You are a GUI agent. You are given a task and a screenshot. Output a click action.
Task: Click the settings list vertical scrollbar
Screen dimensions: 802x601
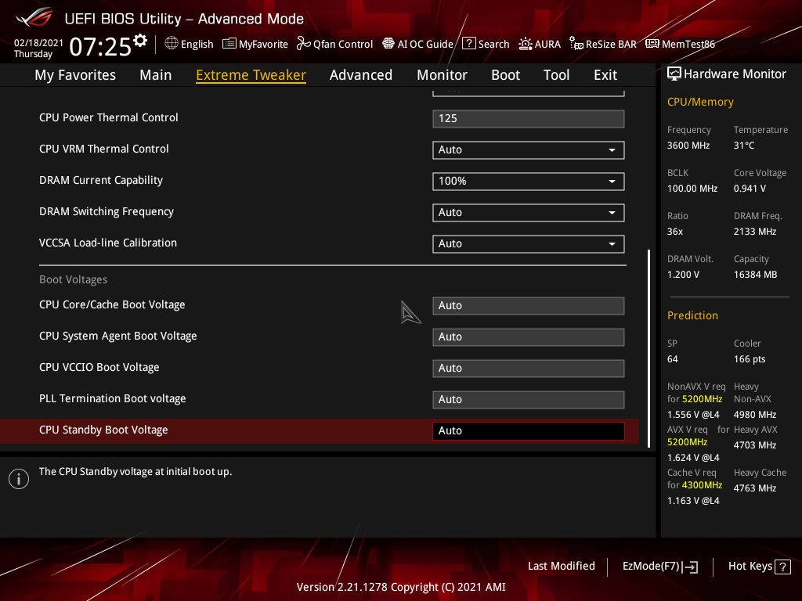tap(649, 348)
